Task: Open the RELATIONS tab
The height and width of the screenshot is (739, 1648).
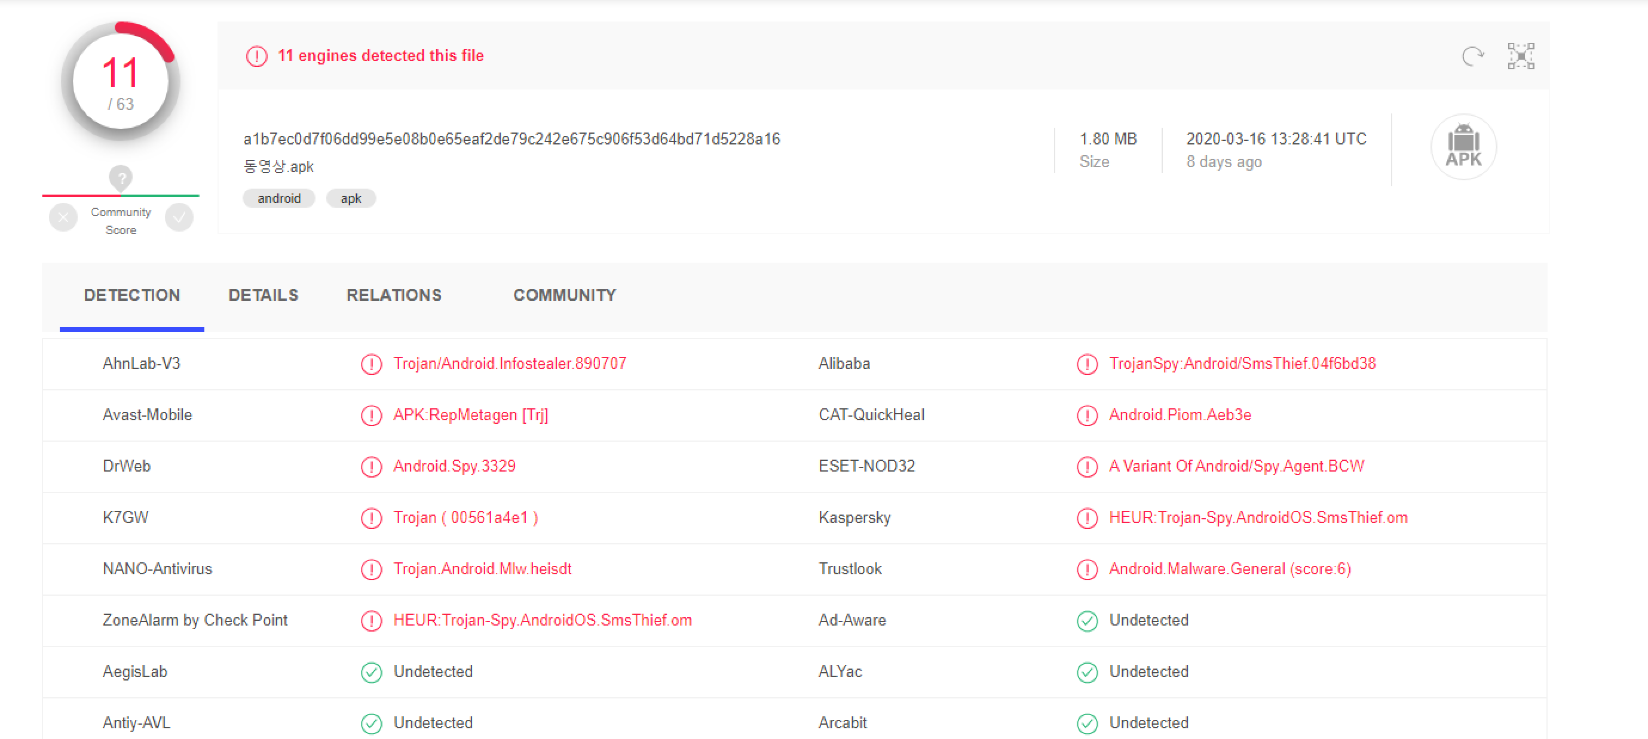Action: tap(393, 295)
